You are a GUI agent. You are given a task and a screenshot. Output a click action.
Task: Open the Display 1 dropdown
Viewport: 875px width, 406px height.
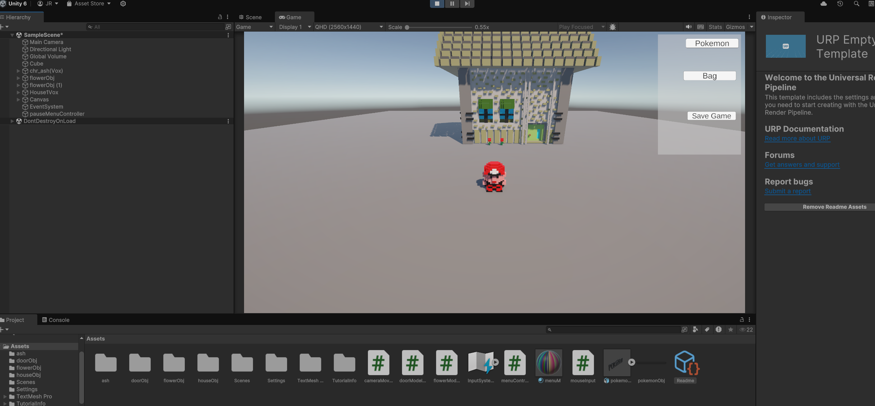point(295,27)
